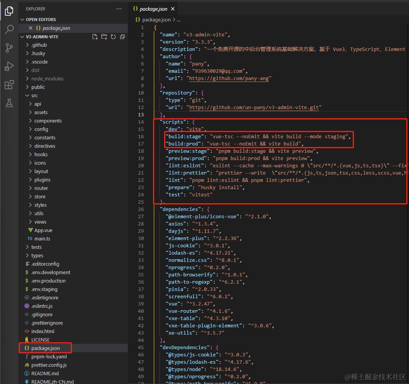This screenshot has width=409, height=384.
Task: Create a new file in V3-ADMIN-VITE
Action: 95,36
